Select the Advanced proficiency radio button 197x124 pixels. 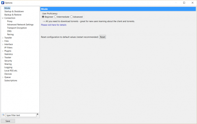point(71,17)
